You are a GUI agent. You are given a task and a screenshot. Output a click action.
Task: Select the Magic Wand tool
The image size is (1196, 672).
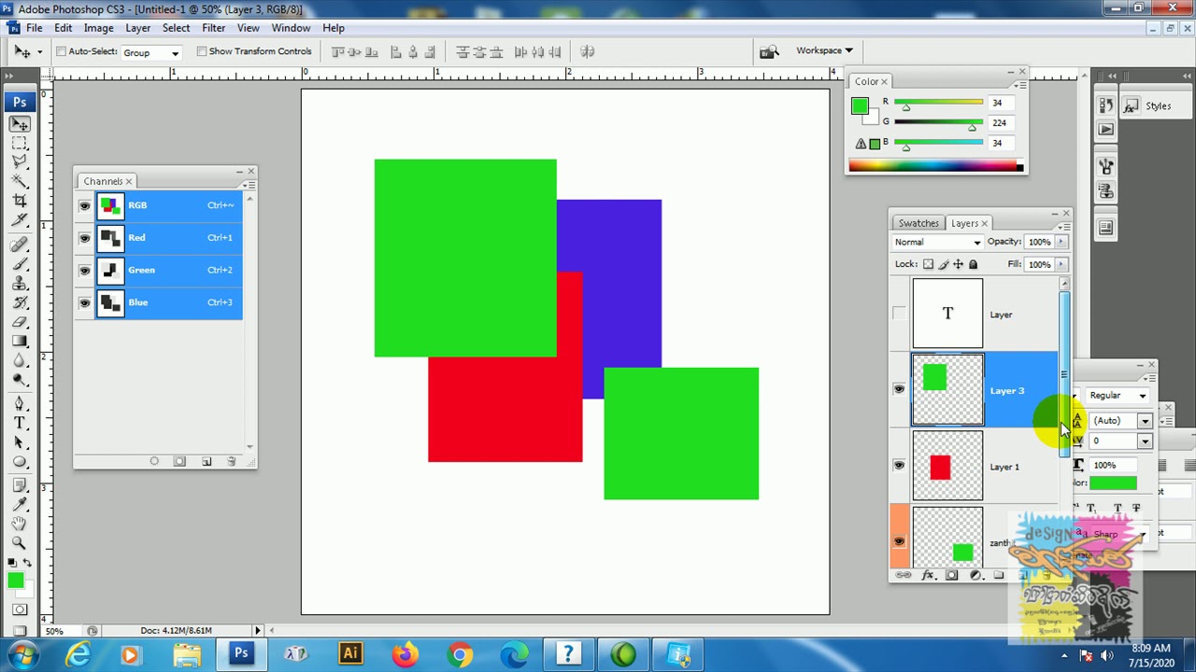coord(20,181)
